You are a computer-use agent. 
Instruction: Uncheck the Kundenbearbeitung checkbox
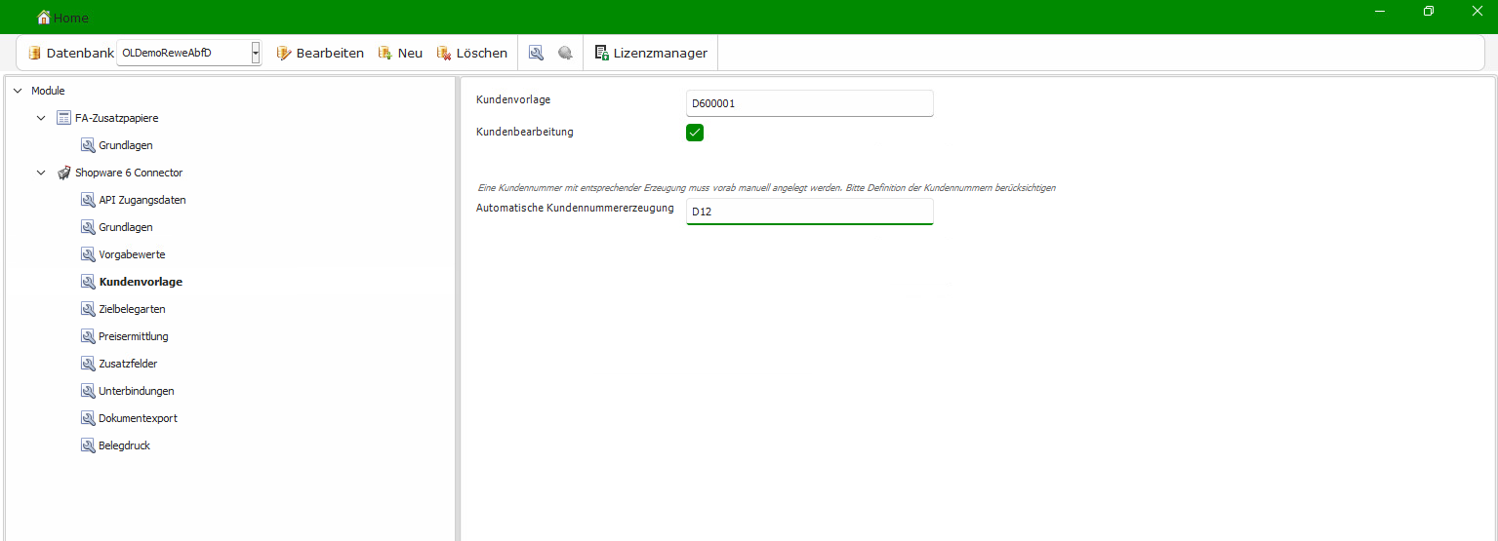695,133
